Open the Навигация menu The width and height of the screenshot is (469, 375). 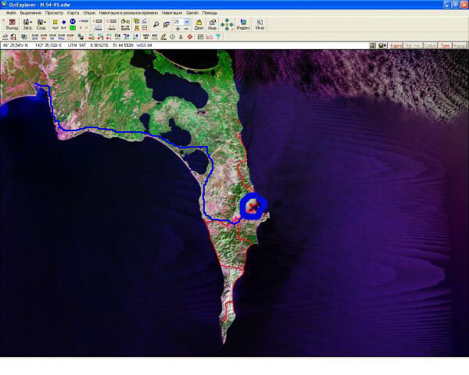[170, 13]
